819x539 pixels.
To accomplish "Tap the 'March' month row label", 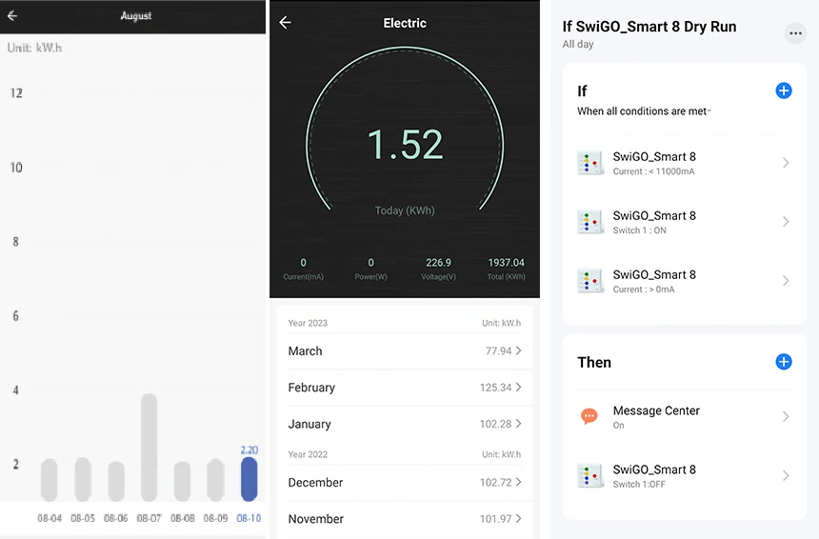I will coord(305,351).
